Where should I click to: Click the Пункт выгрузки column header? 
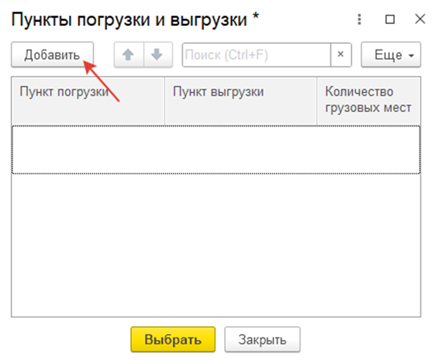[241, 101]
